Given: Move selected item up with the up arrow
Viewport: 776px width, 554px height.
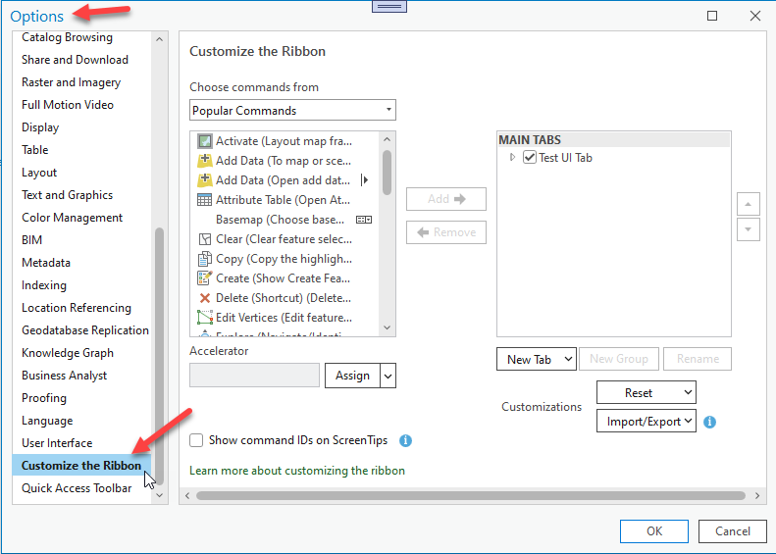Looking at the screenshot, I should [x=749, y=204].
